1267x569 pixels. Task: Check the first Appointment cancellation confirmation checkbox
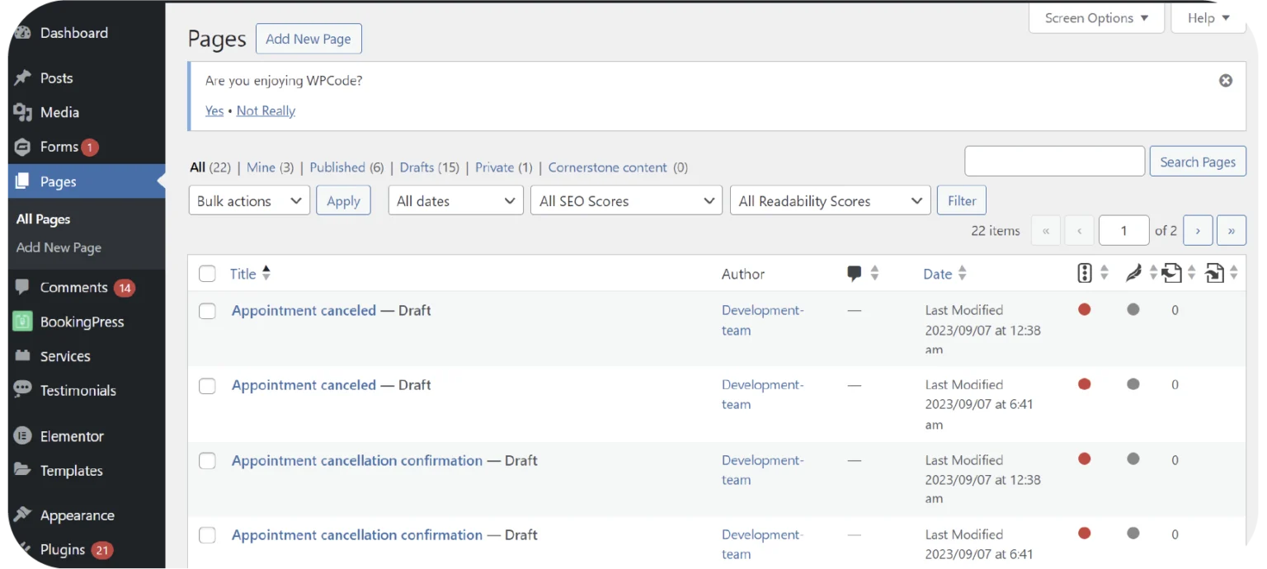(x=207, y=461)
